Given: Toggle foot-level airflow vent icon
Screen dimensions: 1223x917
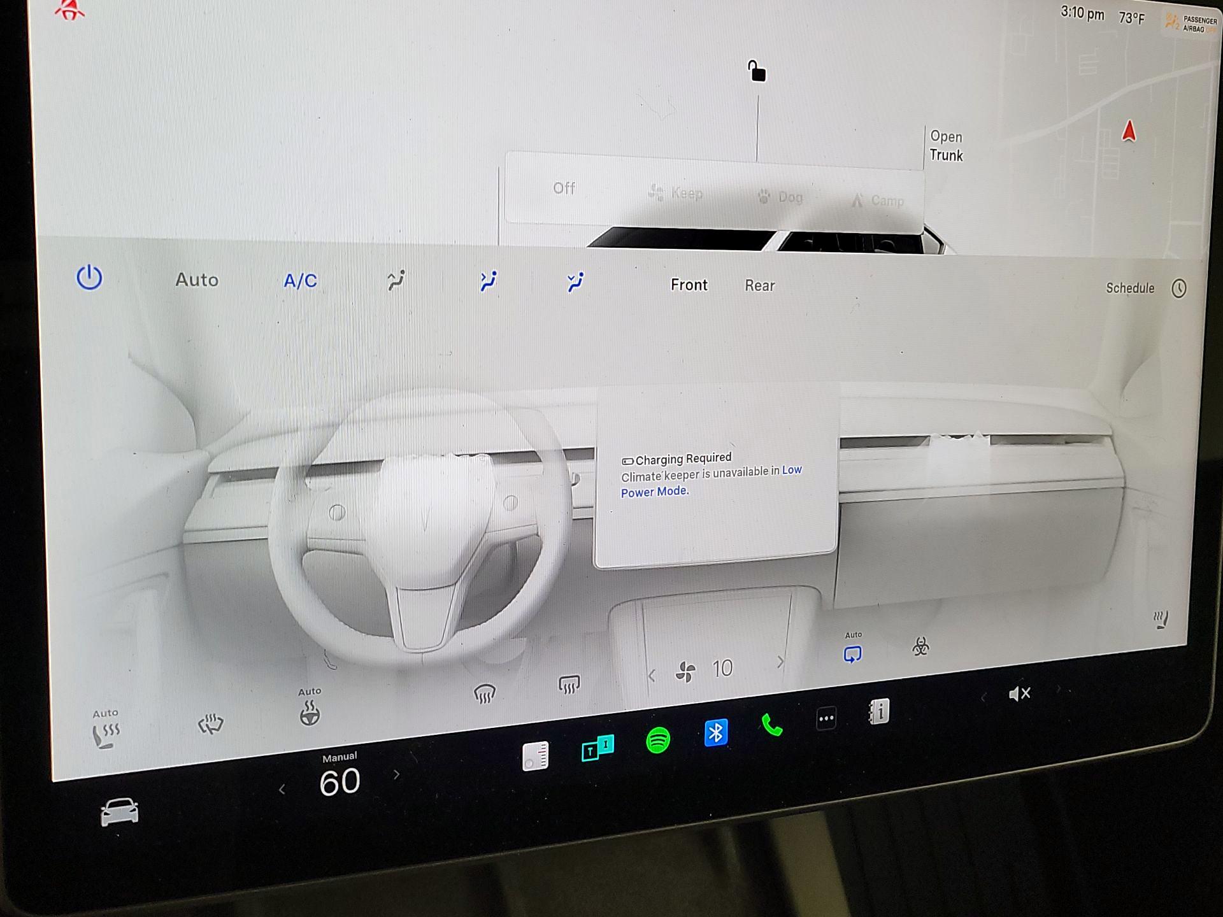Looking at the screenshot, I should coord(575,282).
